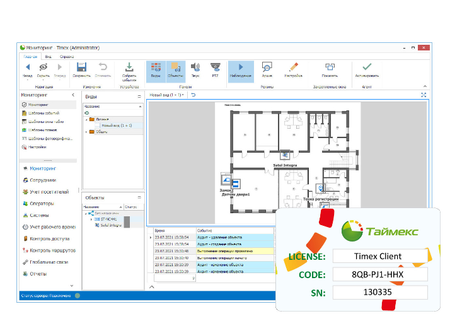Image resolution: width=450 pixels, height=333 pixels.
Task: Open the 'Новый вид (1 + 1)' view dropdown
Action: coord(166,95)
